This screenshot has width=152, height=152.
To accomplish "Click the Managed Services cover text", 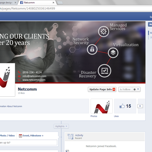I will [118, 27].
